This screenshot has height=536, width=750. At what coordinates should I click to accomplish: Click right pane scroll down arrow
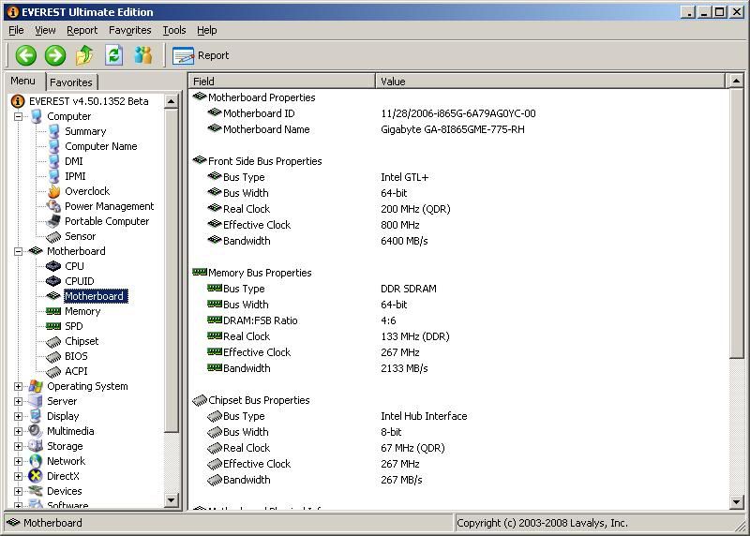click(x=736, y=502)
